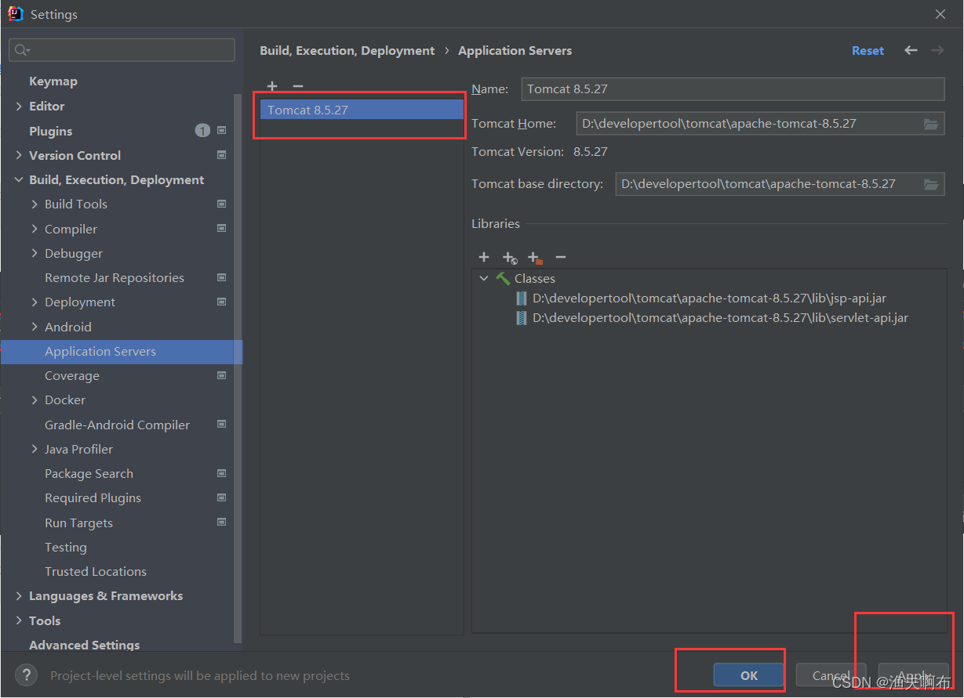Expand the Version Control node
Image resolution: width=964 pixels, height=698 pixels.
coord(19,155)
